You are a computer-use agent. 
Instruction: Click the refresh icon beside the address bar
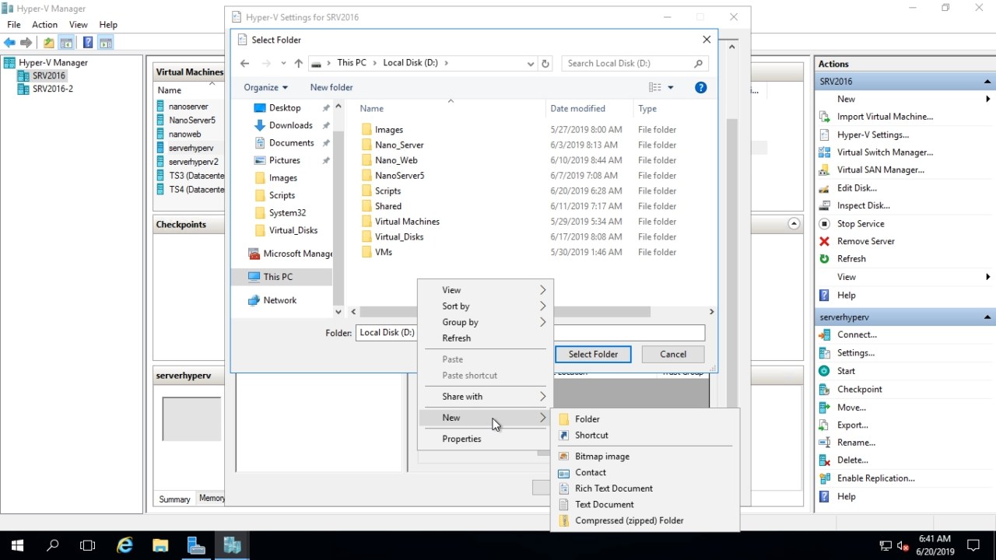click(x=545, y=64)
